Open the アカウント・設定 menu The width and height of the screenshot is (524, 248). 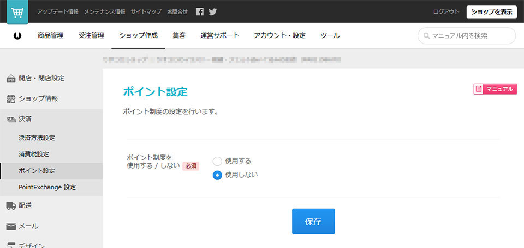coord(279,35)
